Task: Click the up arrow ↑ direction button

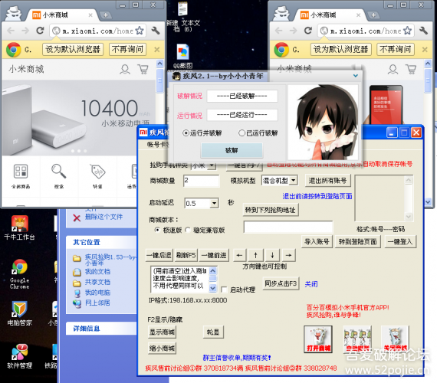Action: pos(255,255)
